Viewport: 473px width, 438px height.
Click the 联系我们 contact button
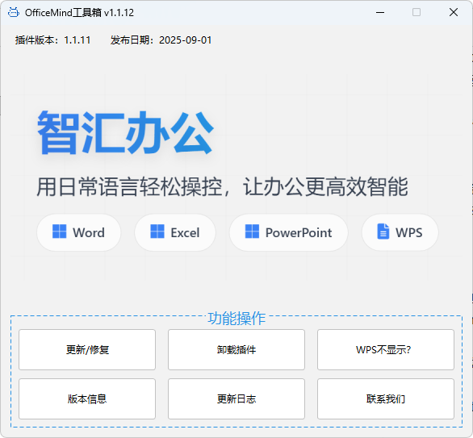click(x=386, y=398)
